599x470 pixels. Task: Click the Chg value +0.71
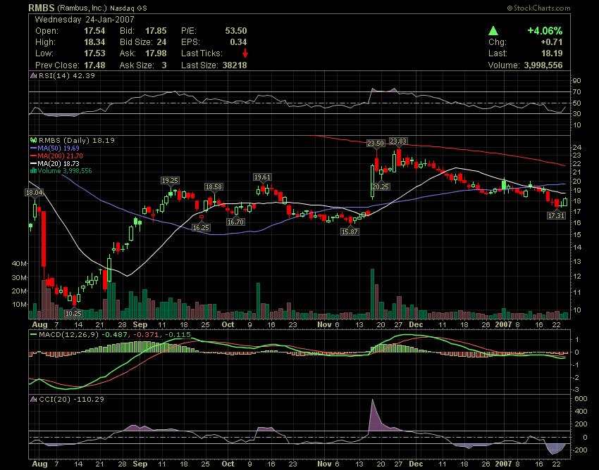pos(552,42)
